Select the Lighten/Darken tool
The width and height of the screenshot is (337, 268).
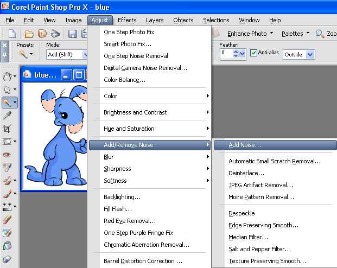(x=7, y=207)
